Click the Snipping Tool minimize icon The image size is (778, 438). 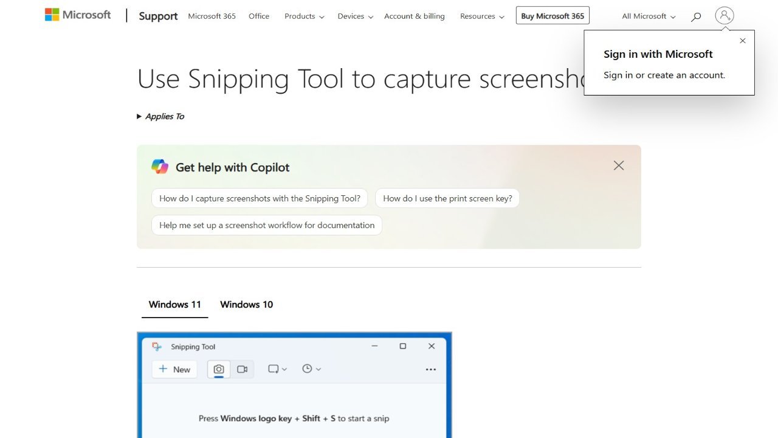[373, 346]
